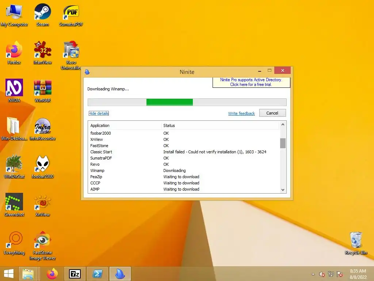
Task: Open File Explorer from the taskbar
Action: coord(28,274)
